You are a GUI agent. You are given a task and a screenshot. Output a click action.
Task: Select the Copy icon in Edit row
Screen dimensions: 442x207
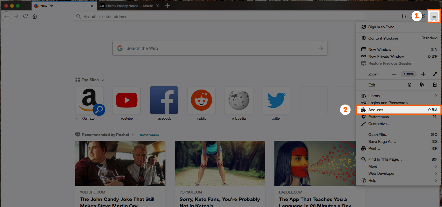click(x=422, y=85)
